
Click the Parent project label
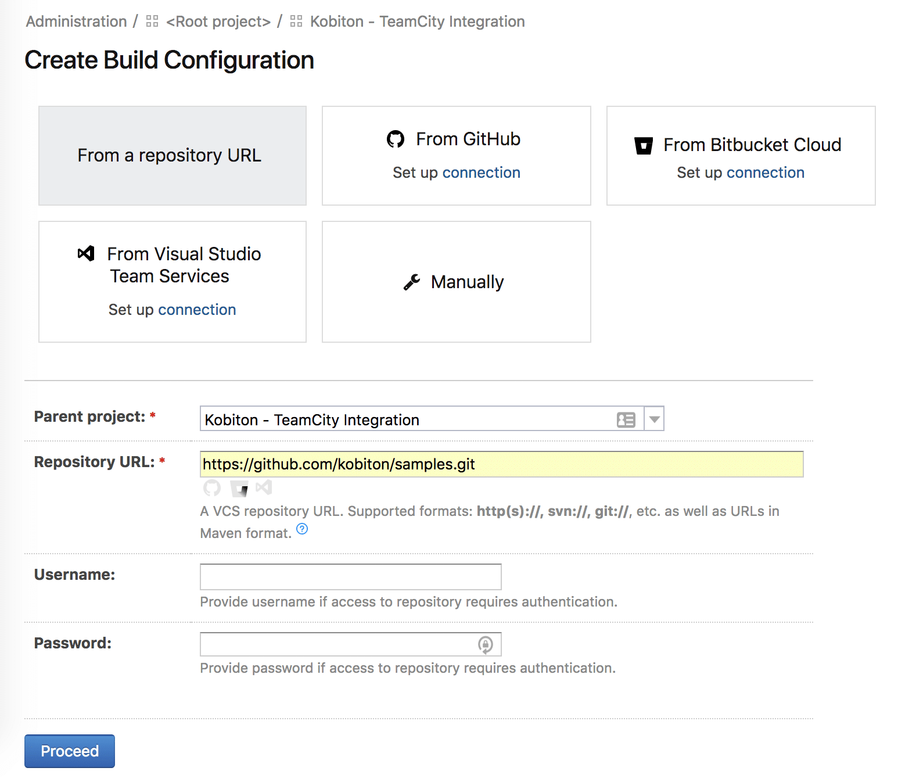(89, 417)
